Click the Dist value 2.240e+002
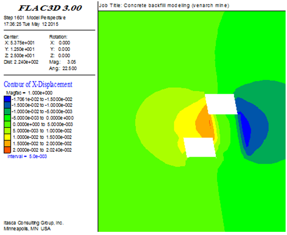The image size is (287, 235). [21, 62]
